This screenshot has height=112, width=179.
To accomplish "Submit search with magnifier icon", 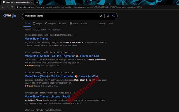I will tap(113, 16).
